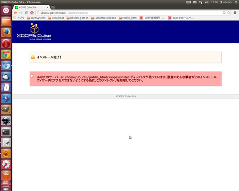
Task: Open the Software Center from the dock
Action: click(x=6, y=176)
